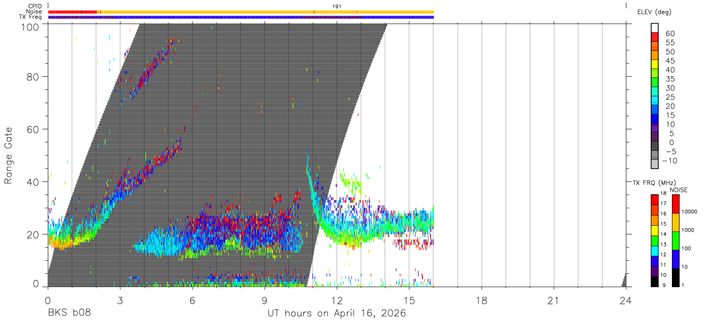This screenshot has width=704, height=325.
Task: Click the 3 tick on the UT hours axis
Action: 120,300
